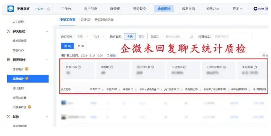Switch to the 按员工查看 tab
Viewport: 271px width, 136px height.
click(x=68, y=20)
